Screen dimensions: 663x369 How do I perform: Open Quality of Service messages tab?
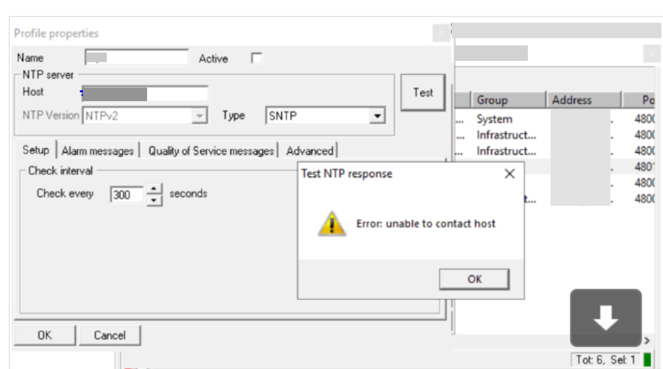[211, 151]
